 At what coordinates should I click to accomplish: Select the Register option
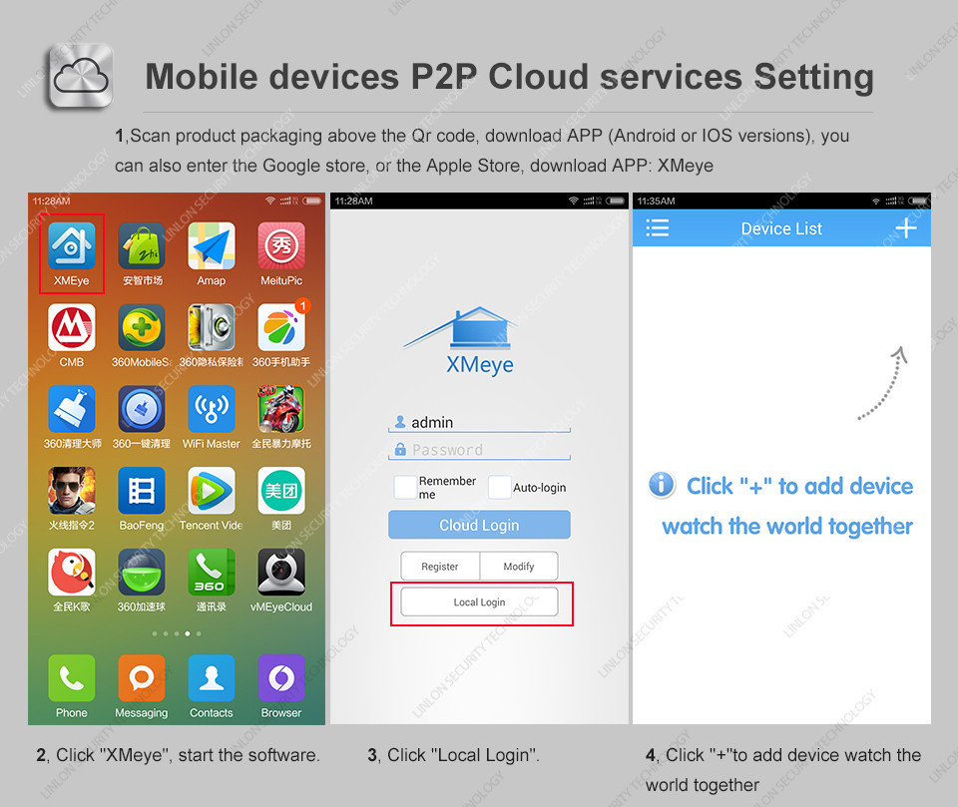(440, 567)
